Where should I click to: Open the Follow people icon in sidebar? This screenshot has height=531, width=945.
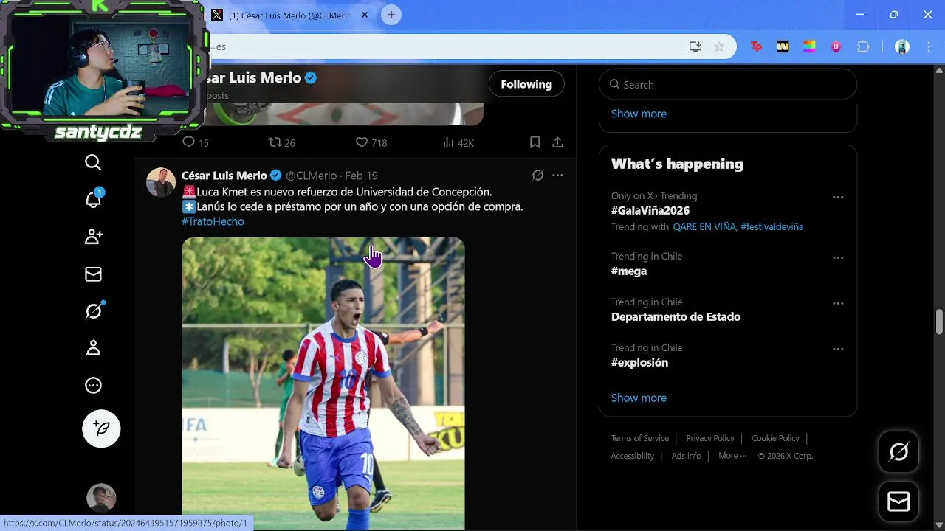[x=93, y=237]
